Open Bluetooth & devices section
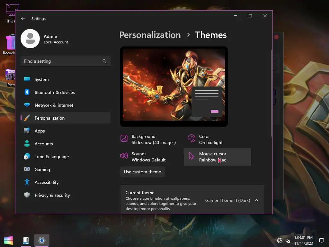The height and width of the screenshot is (247, 329). [x=66, y=92]
